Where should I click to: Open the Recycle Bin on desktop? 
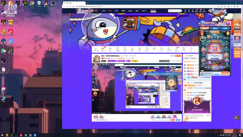click(x=39, y=3)
